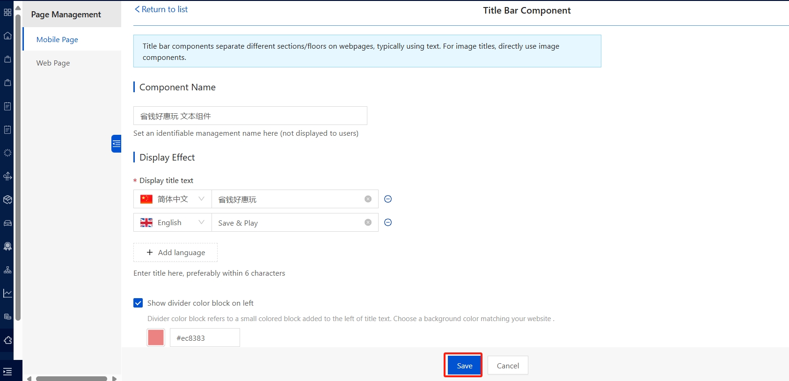789x381 pixels.
Task: Open the 简体中文 language dropdown
Action: pyautogui.click(x=173, y=199)
